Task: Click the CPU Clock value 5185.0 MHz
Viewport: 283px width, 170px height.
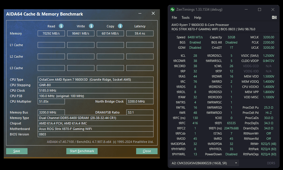Action: click(x=96, y=90)
